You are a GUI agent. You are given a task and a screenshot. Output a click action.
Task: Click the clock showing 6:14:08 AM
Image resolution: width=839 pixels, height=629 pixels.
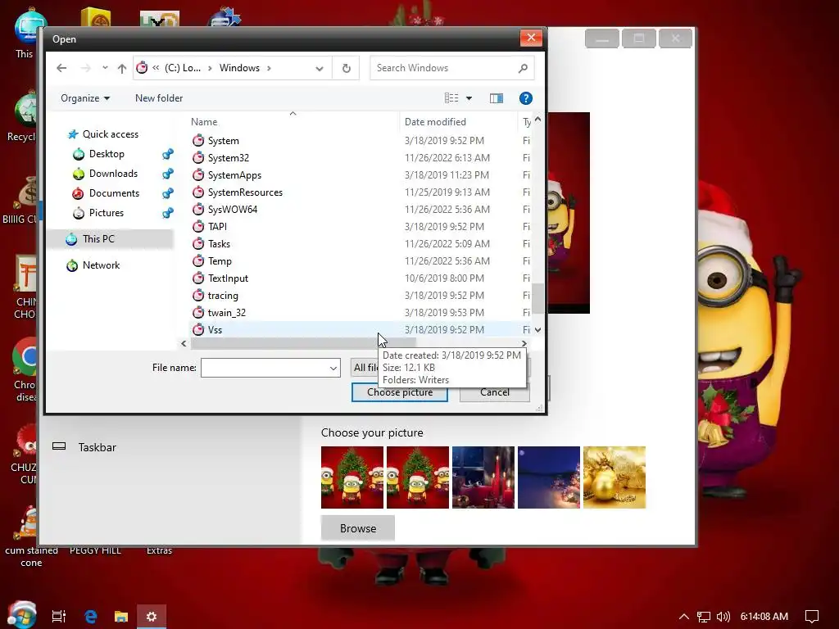[x=764, y=617]
